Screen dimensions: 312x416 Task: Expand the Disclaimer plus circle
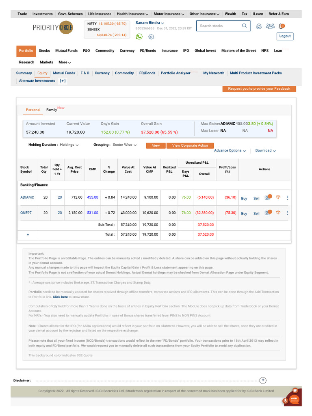point(263,380)
